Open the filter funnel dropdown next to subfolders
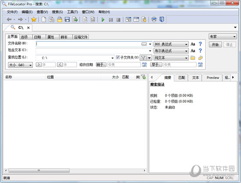Screen dimensions: 241x183 coord(149,58)
